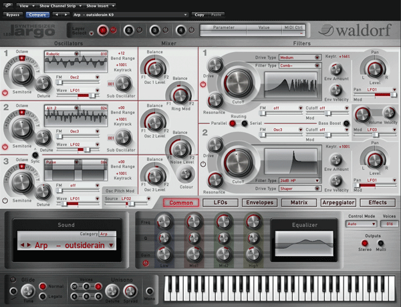Screen dimensions: 401x307
Task: Click Oscillator 1 Sub Oscillator knob
Action: pyautogui.click(x=123, y=84)
